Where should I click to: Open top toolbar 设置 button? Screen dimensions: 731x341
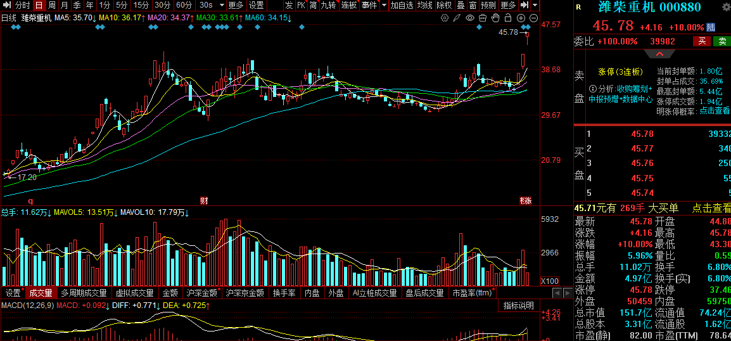click(256, 6)
